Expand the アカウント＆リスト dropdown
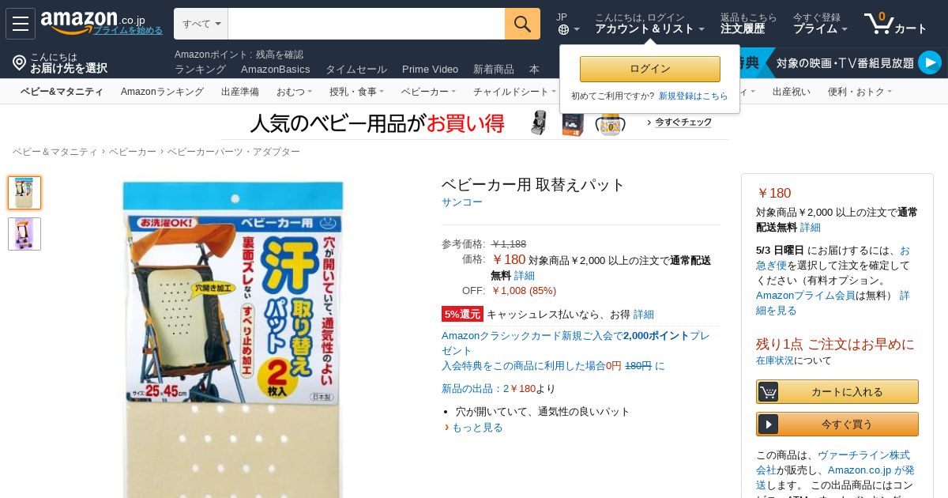Image resolution: width=948 pixels, height=498 pixels. [649, 28]
